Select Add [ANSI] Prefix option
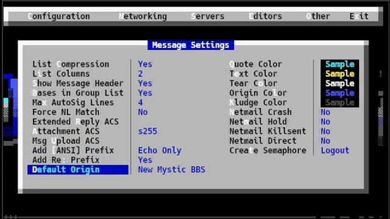Screen dimensions: 390x219 coord(73,150)
